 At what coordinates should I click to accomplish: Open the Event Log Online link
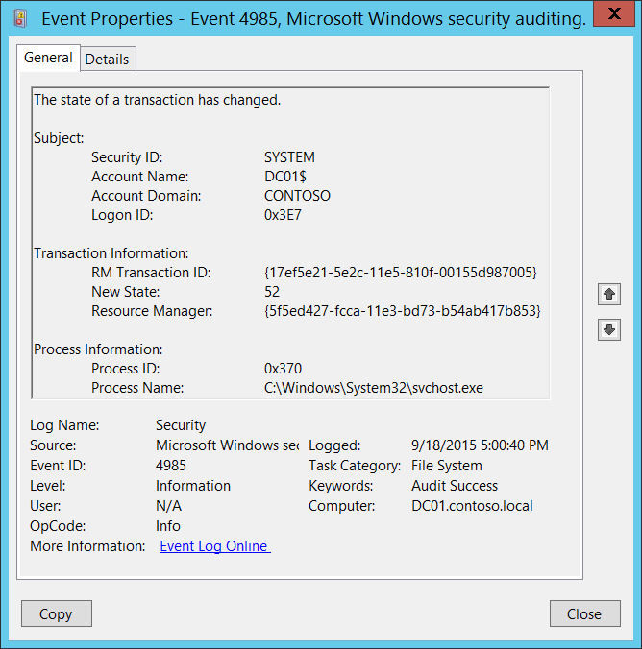coord(214,546)
